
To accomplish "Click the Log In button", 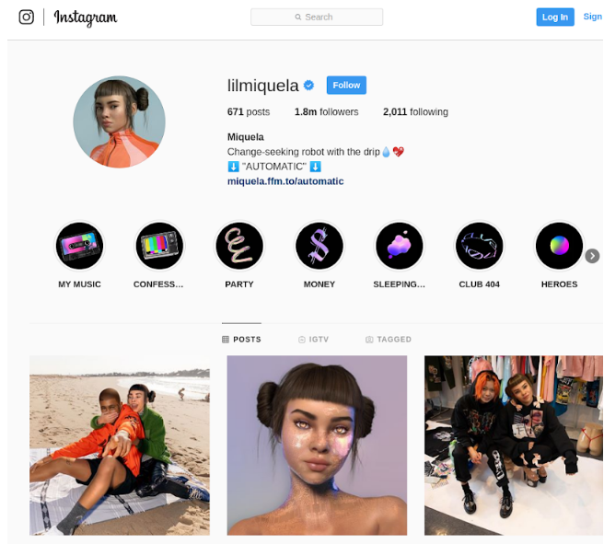I will tap(555, 17).
